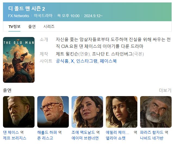Open the 페이스북 link
173x144 pixels.
click(108, 61)
